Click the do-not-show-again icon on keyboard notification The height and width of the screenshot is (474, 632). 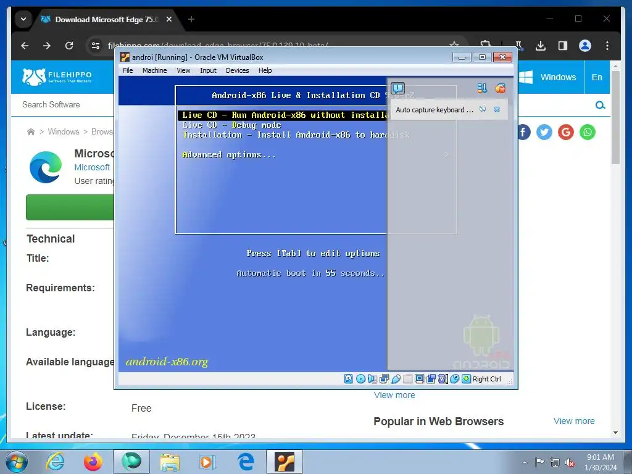(x=483, y=110)
